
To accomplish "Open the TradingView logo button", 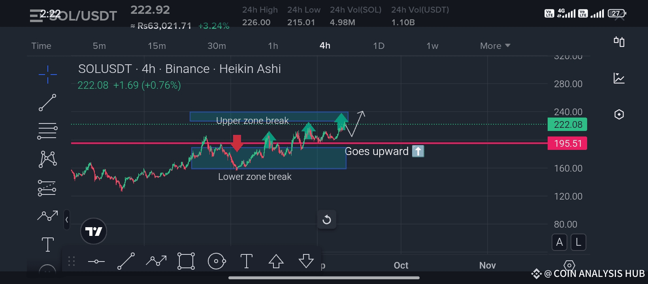I will pos(94,231).
